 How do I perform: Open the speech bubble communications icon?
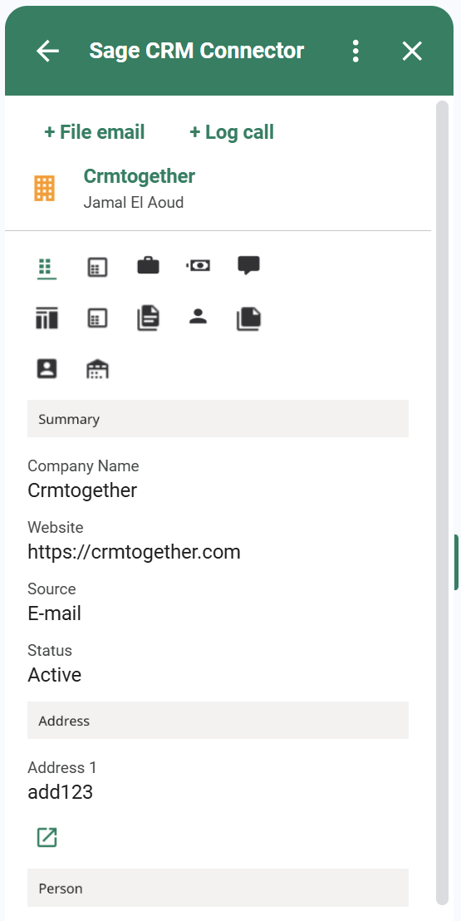[x=249, y=265]
